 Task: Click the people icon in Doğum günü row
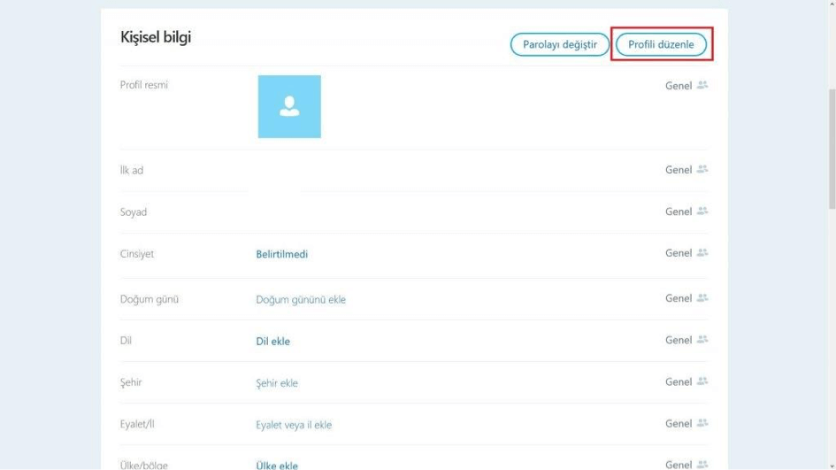(x=702, y=298)
